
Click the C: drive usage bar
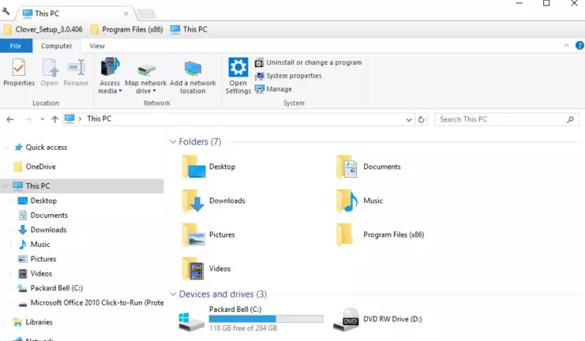coord(266,319)
